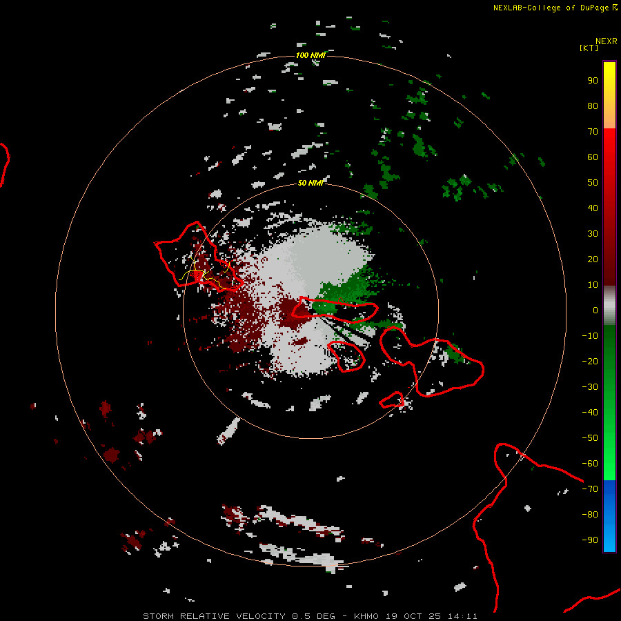Screen dimensions: 621x621
Task: Click the KHMO station identifier in footer
Action: tap(366, 616)
